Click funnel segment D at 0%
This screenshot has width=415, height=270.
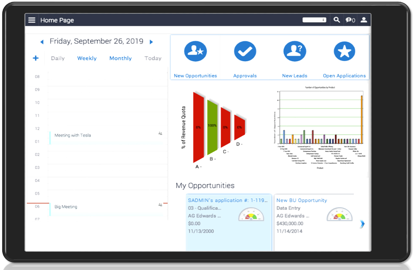point(239,127)
